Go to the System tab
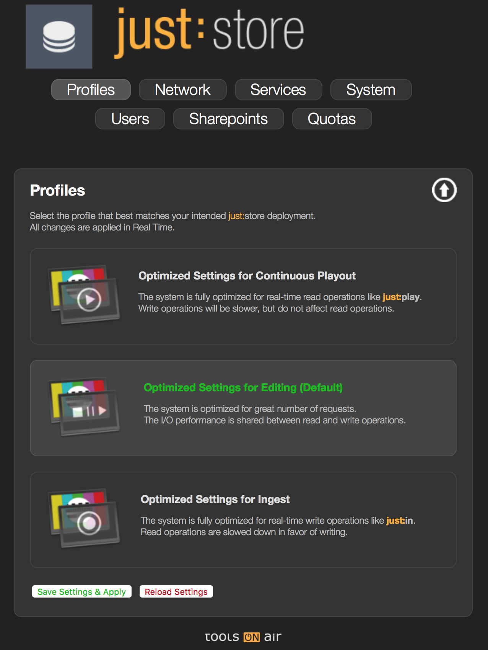Image resolution: width=488 pixels, height=650 pixels. (371, 90)
